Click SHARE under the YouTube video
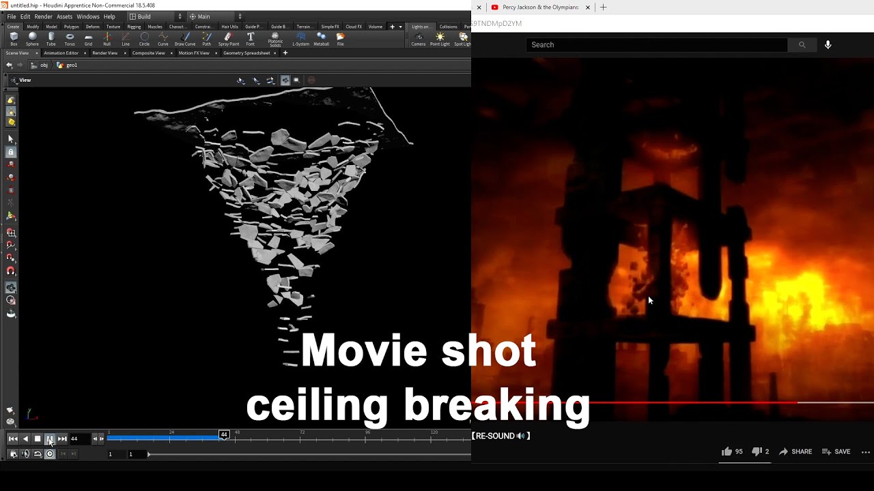 coord(795,451)
